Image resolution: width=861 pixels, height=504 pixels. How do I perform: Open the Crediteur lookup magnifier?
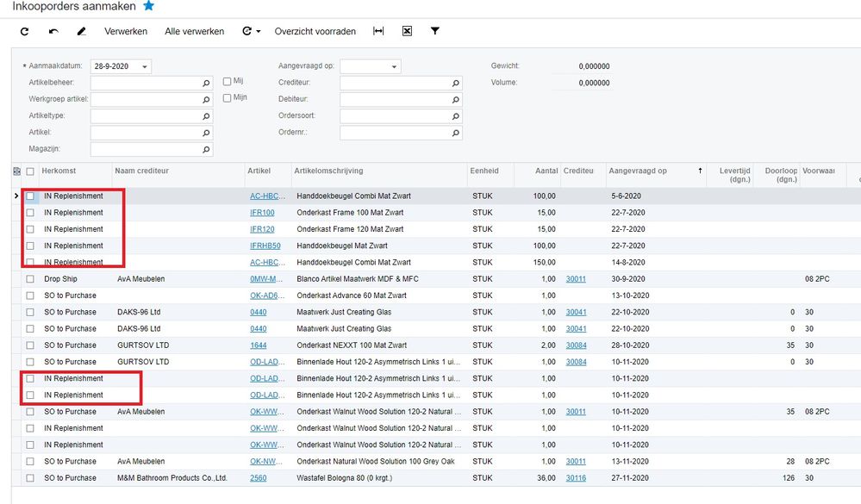click(x=456, y=84)
